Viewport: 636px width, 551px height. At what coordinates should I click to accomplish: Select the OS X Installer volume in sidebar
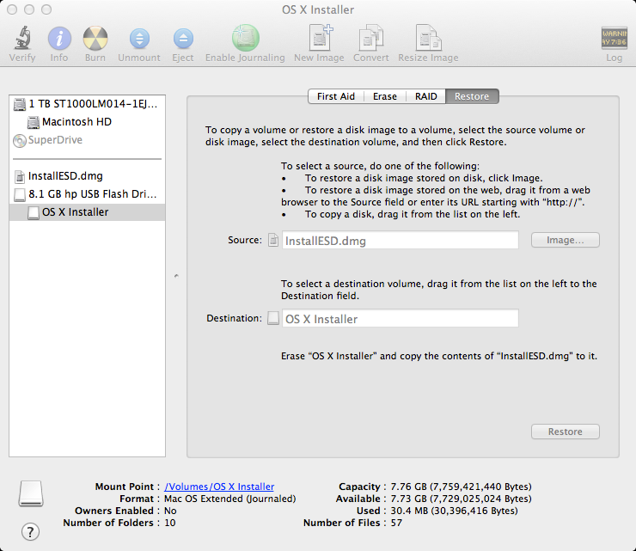87,212
